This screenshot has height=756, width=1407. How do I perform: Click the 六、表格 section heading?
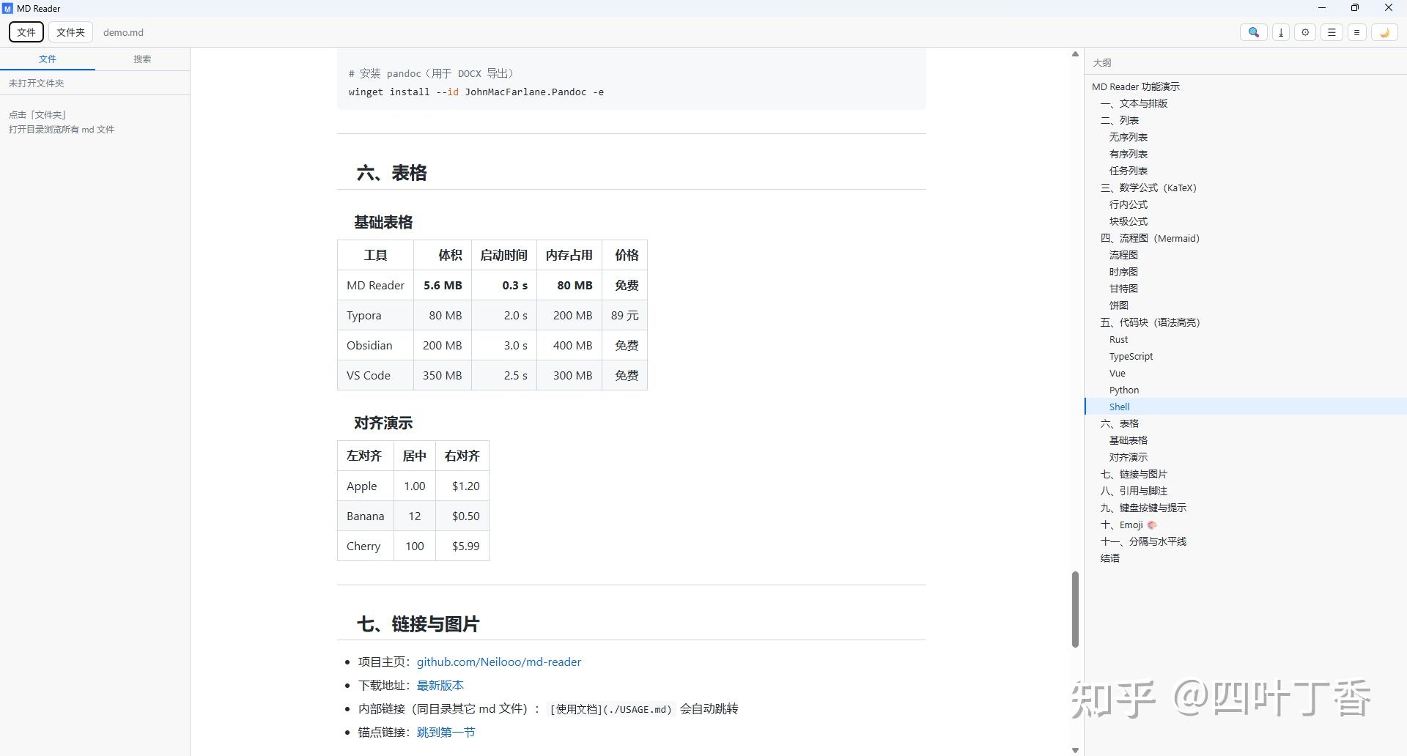[391, 173]
